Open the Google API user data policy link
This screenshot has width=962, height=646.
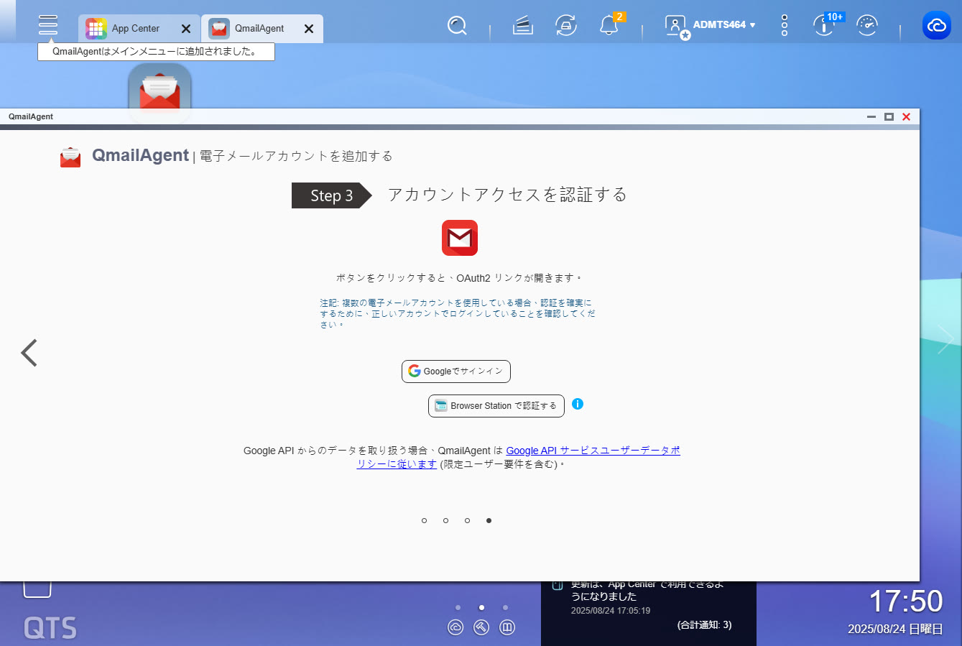point(593,451)
